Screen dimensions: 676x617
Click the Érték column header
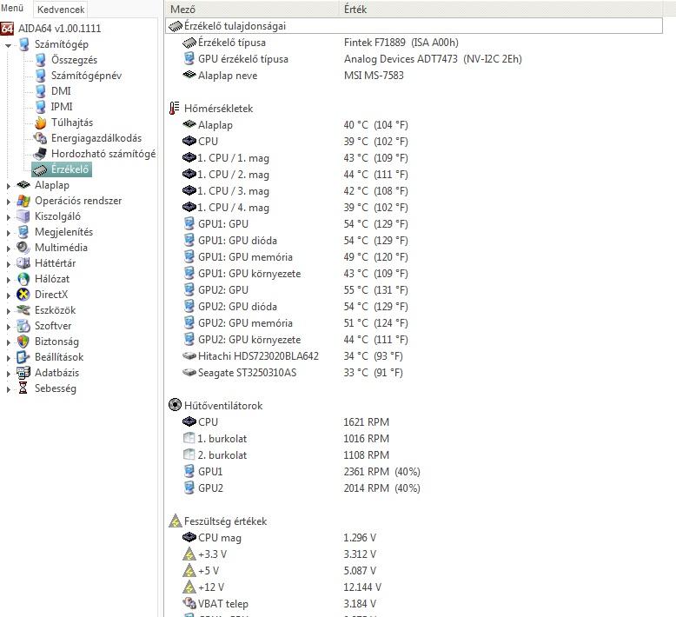click(x=501, y=9)
